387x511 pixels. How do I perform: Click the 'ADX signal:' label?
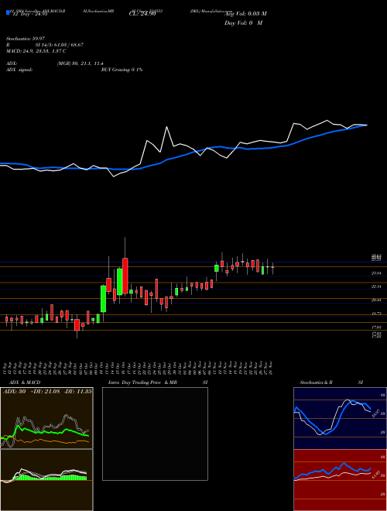pyautogui.click(x=19, y=70)
